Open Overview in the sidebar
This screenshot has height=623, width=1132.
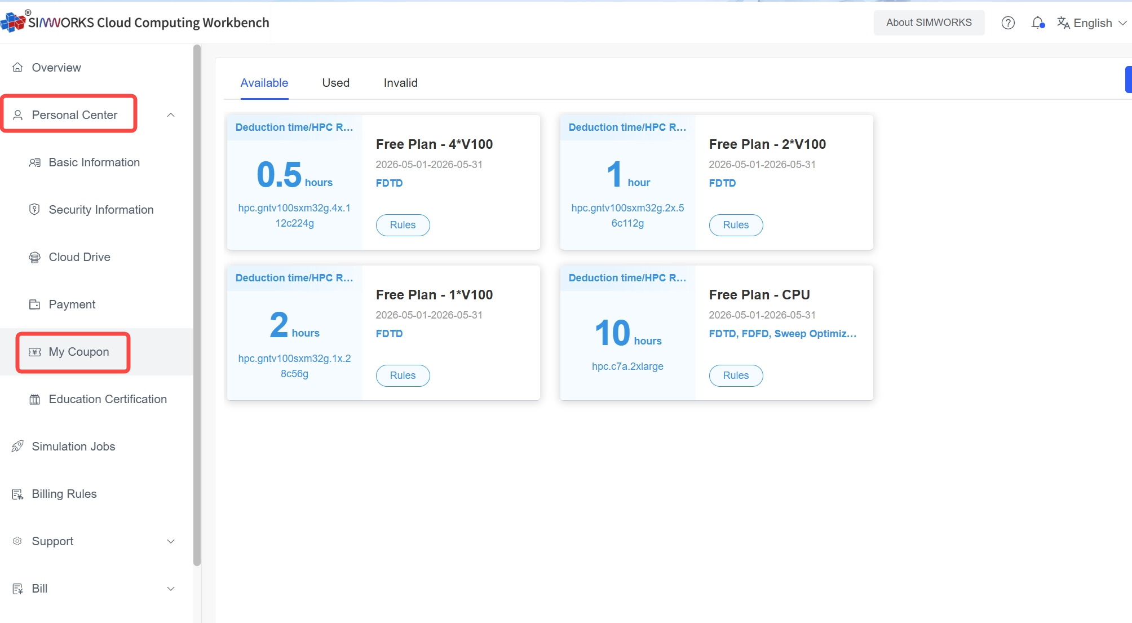pyautogui.click(x=96, y=68)
